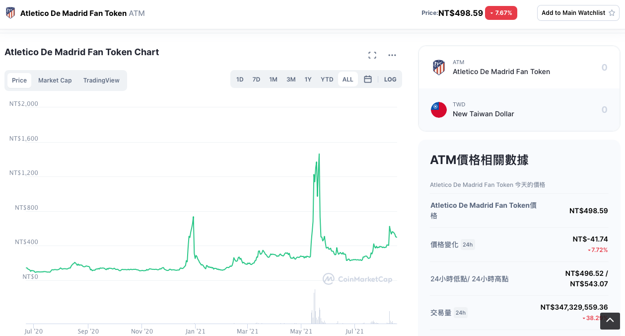Click the TWD amount input showing 0
The image size is (625, 336).
pyautogui.click(x=604, y=109)
